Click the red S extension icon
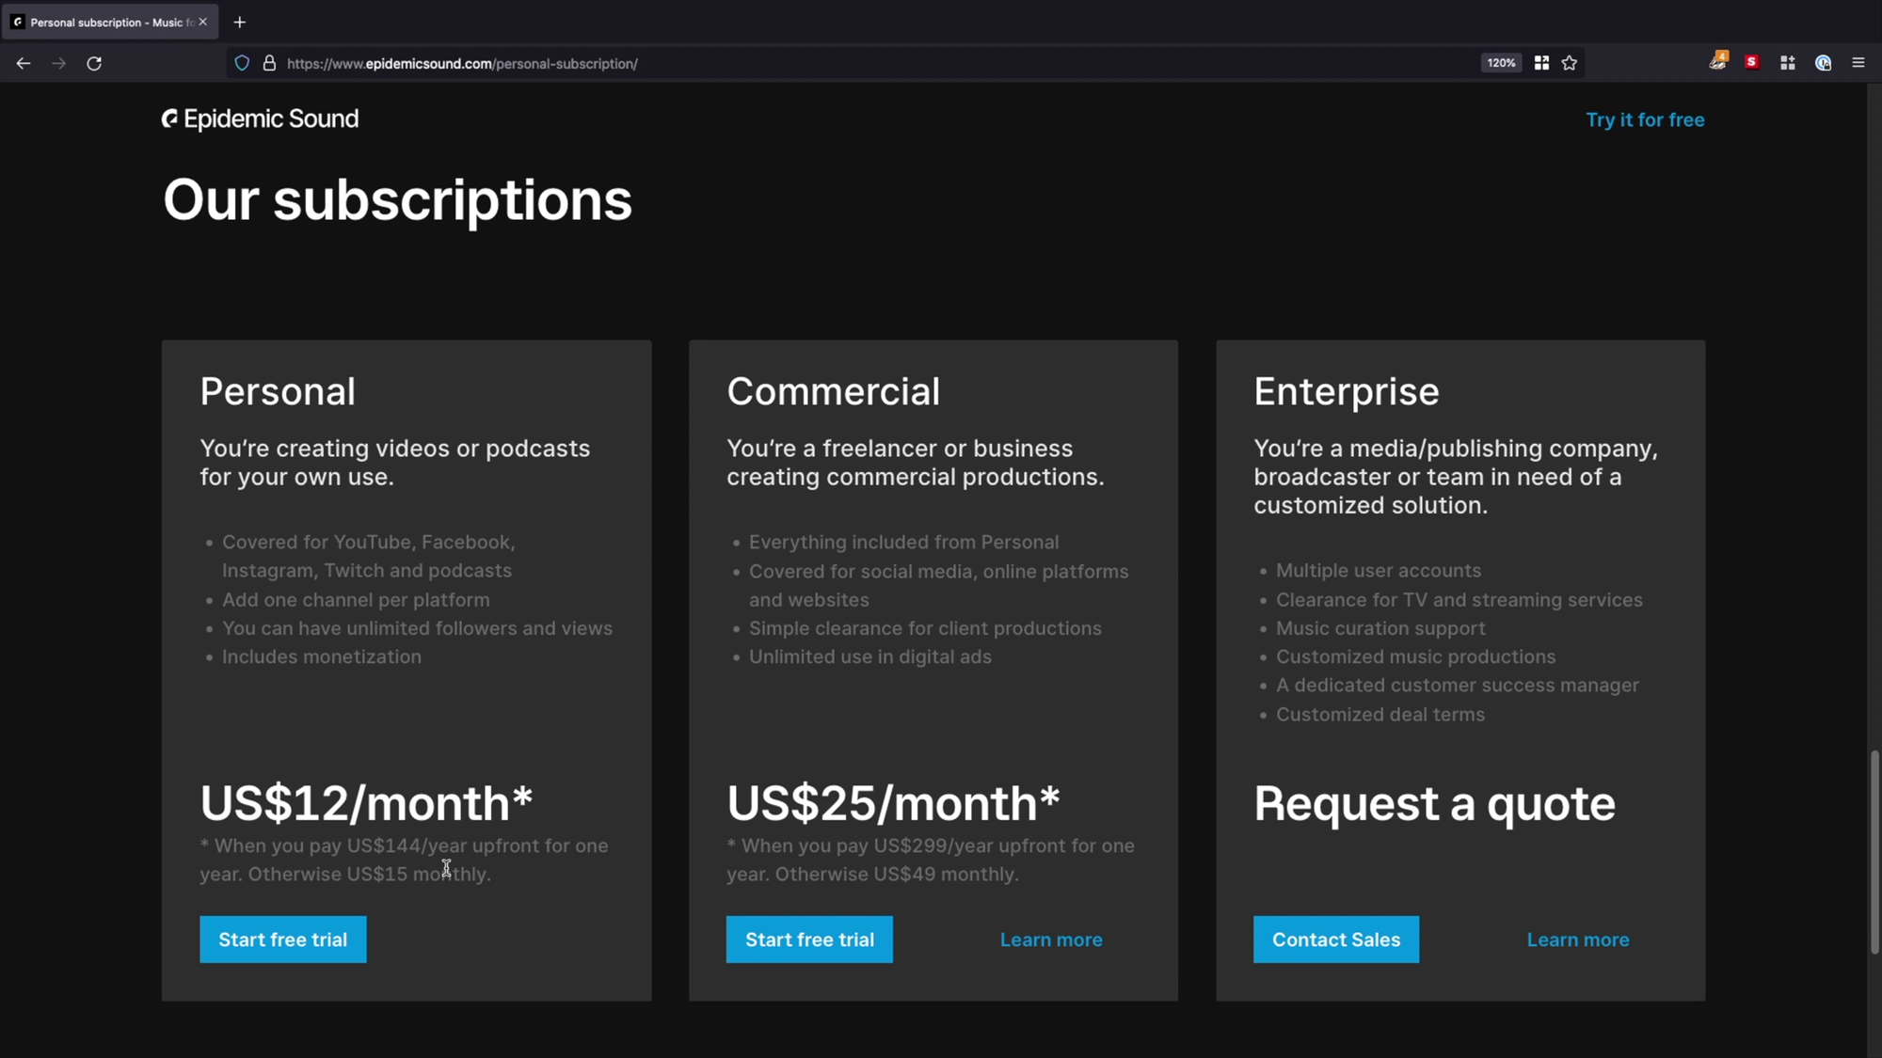 [x=1752, y=62]
